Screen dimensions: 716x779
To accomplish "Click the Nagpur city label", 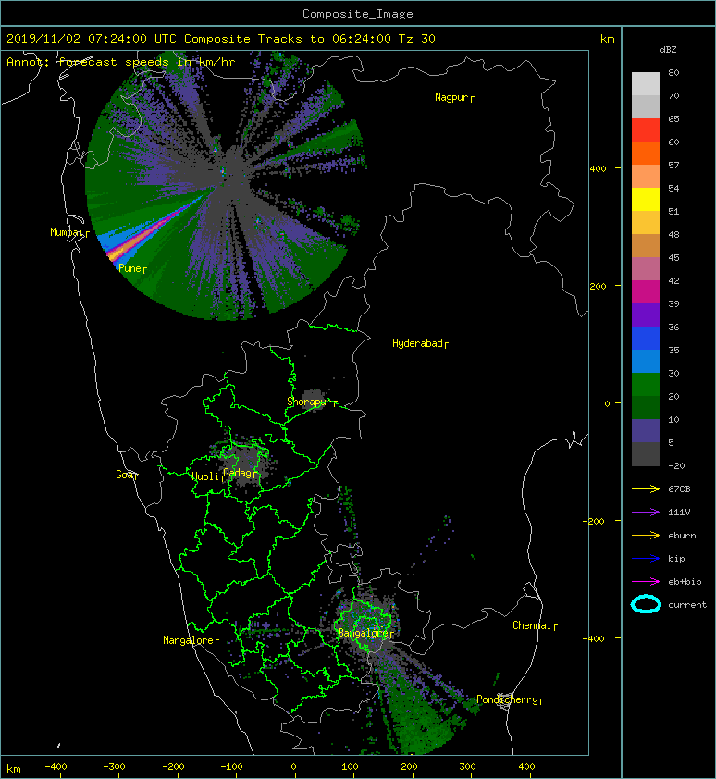I will coord(454,97).
